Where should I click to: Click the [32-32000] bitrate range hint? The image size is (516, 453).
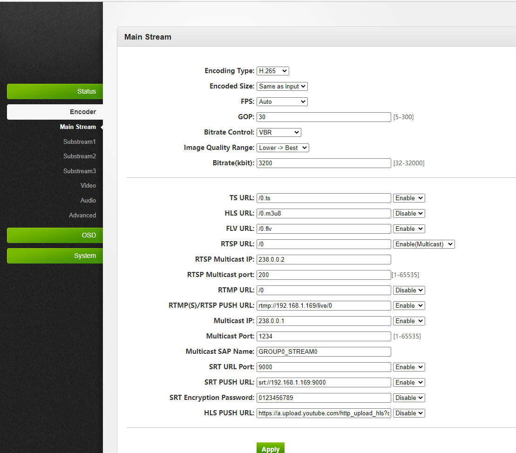pos(409,163)
